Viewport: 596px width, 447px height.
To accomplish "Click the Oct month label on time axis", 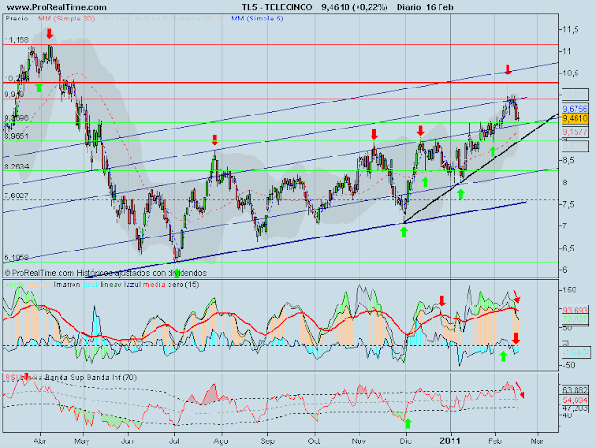I will coord(314,441).
